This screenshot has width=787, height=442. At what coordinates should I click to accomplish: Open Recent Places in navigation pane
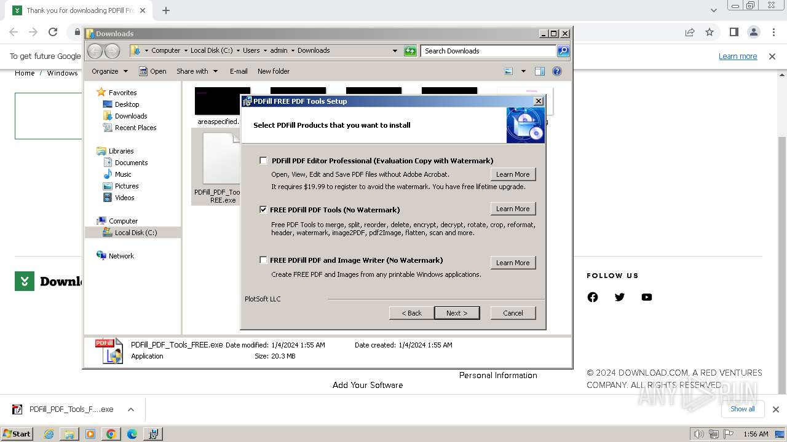pos(135,128)
